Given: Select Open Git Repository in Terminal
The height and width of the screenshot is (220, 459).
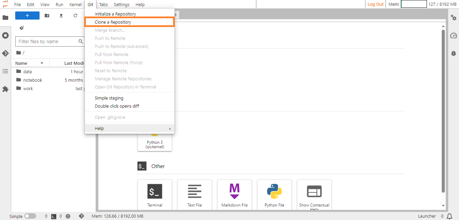Looking at the screenshot, I should pos(129,87).
